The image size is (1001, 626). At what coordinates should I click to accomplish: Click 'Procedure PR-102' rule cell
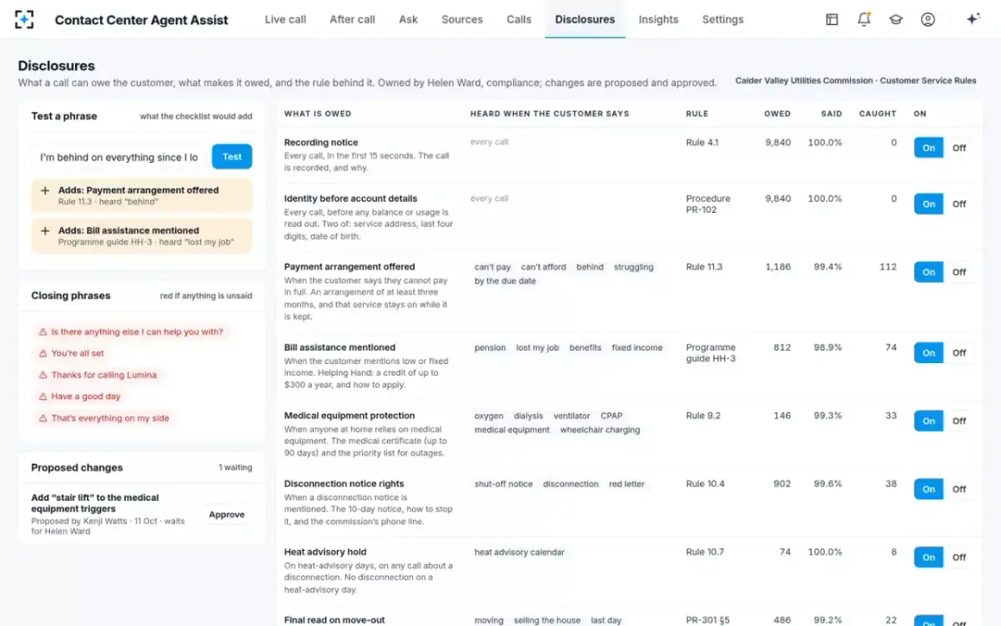[x=708, y=204]
